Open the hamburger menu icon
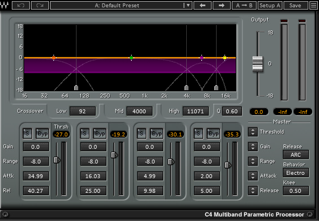Screen dimensions: 319x221 (x=314, y=5)
